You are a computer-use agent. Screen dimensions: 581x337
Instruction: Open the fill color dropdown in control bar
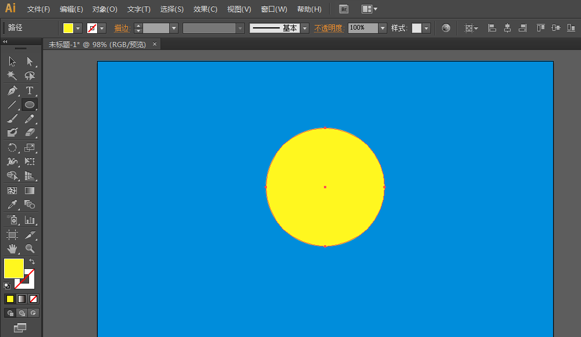[x=79, y=28]
